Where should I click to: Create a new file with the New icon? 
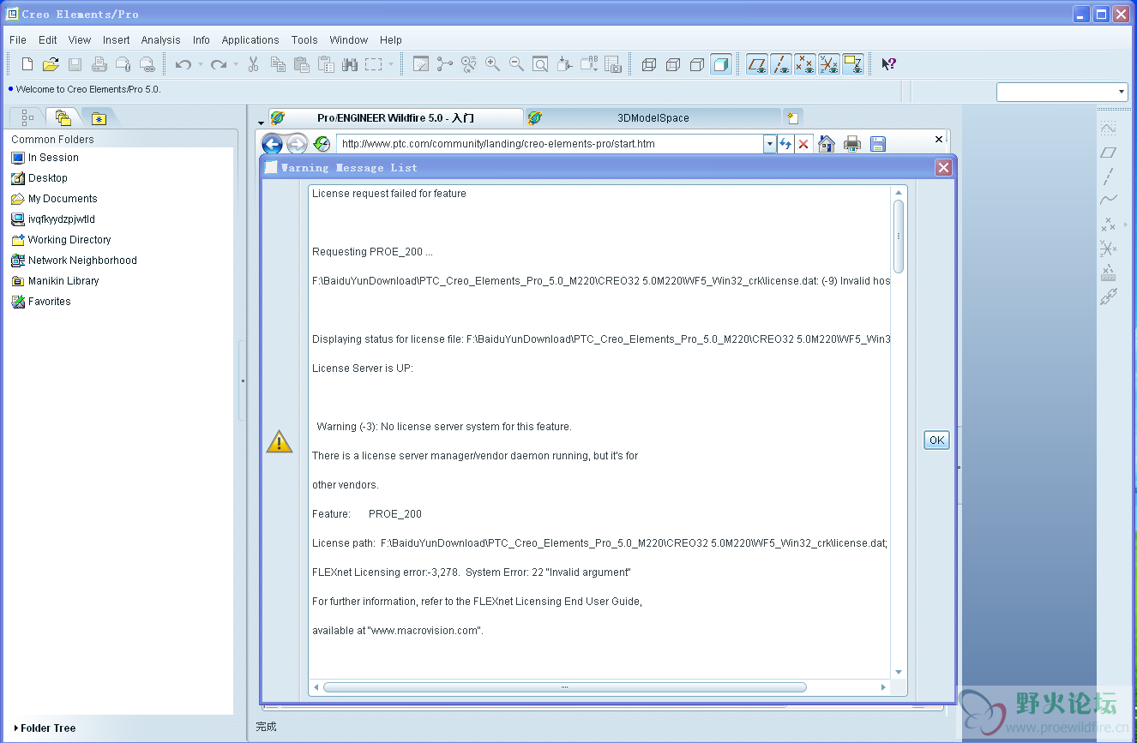pos(27,64)
